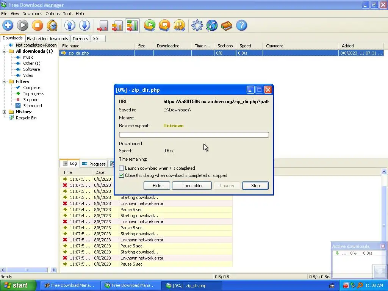
Task: Open settings via the gear toolbar icon
Action: point(197,25)
